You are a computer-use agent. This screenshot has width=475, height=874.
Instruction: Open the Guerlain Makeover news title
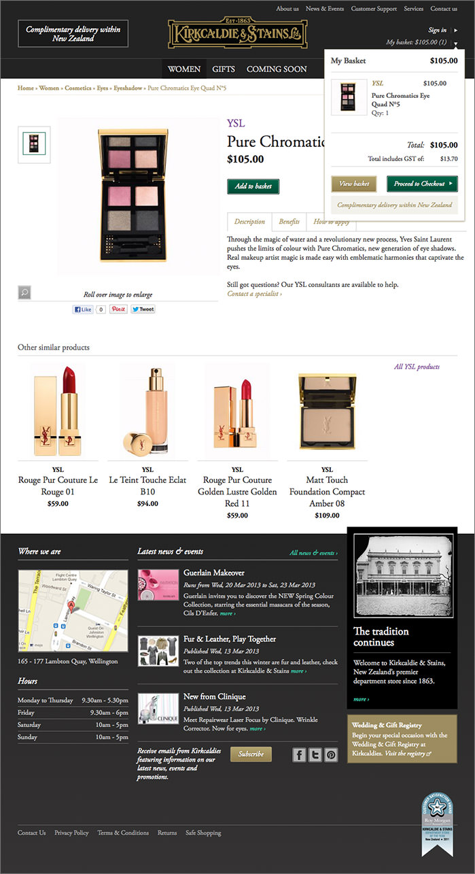point(214,573)
